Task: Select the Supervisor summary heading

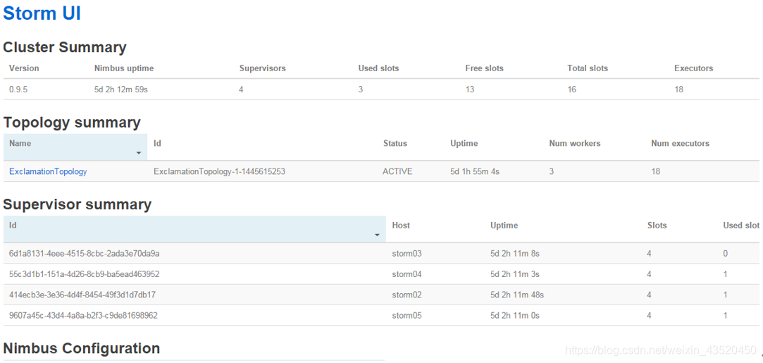Action: point(77,204)
